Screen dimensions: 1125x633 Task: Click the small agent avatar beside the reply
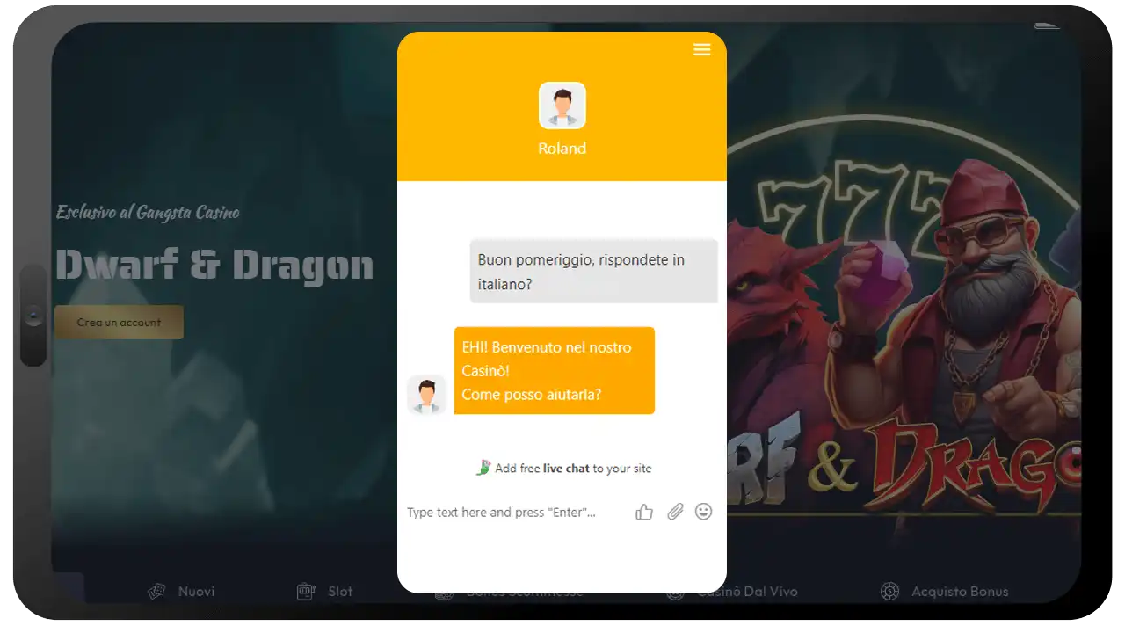[x=427, y=394]
